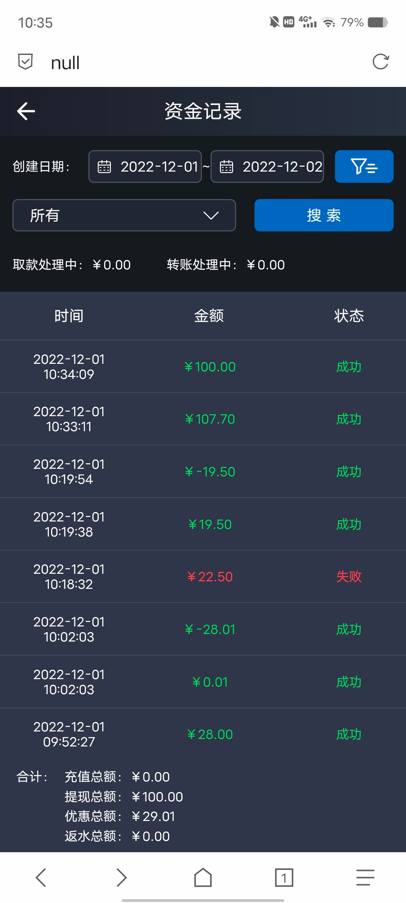Viewport: 406px width, 903px height.
Task: Open the start date picker 2022-12-01
Action: (x=145, y=166)
